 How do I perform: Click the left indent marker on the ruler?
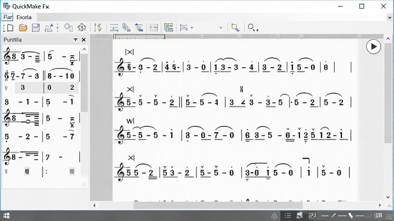[115, 37]
